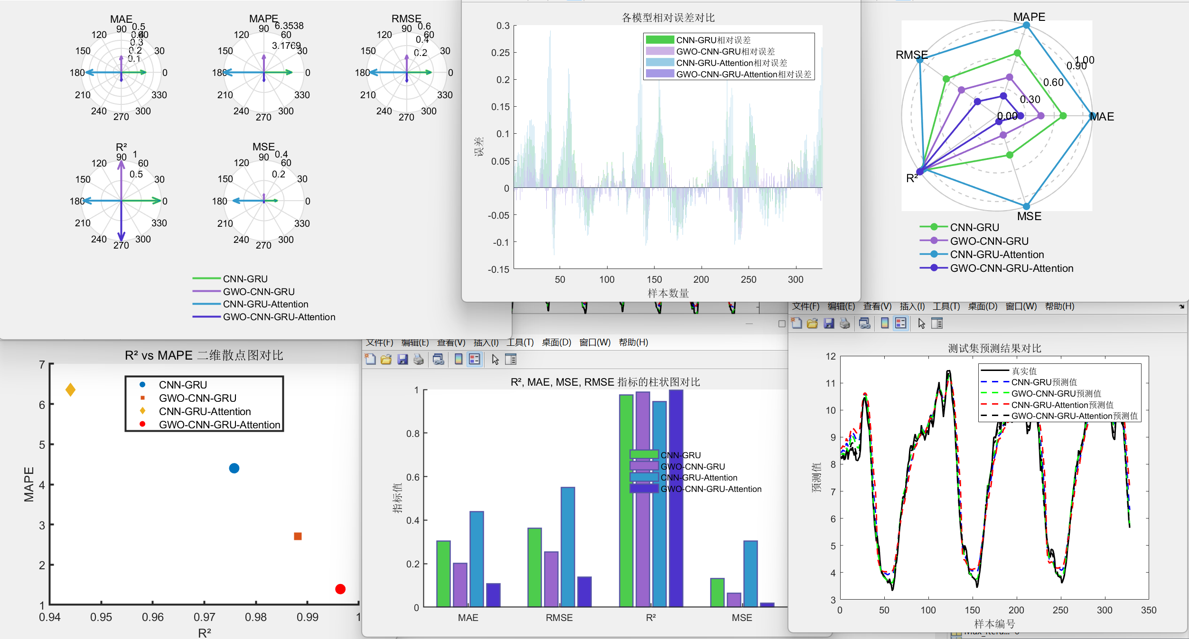Screen dimensions: 1189x639
Task: Click Save icon in bar chart window toolbar
Action: pos(403,360)
